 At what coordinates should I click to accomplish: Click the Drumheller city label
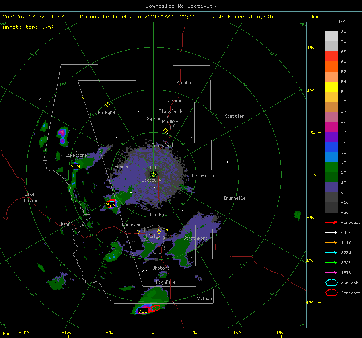tap(236, 198)
